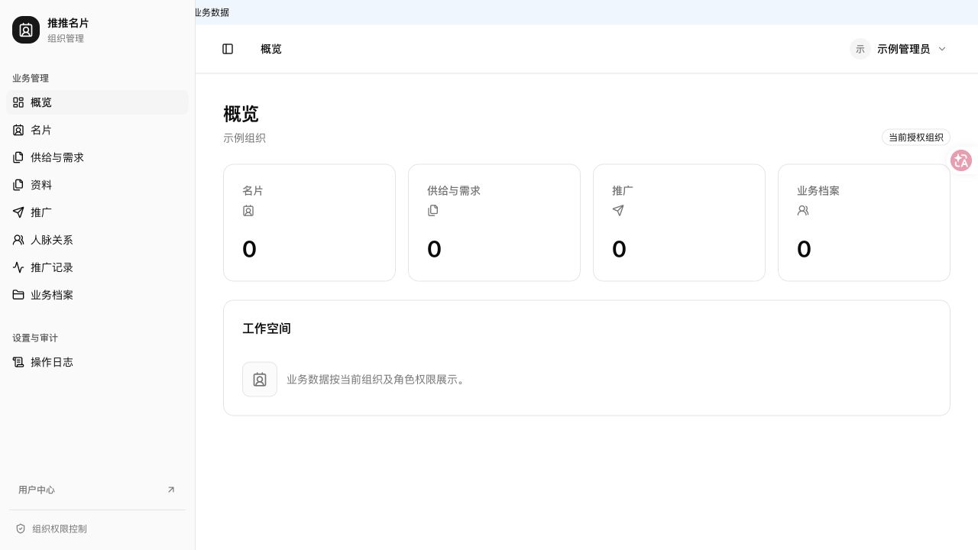Open the 推广 menu item
The width and height of the screenshot is (978, 550).
(97, 212)
